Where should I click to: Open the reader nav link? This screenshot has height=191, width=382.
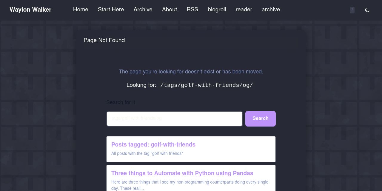click(244, 10)
